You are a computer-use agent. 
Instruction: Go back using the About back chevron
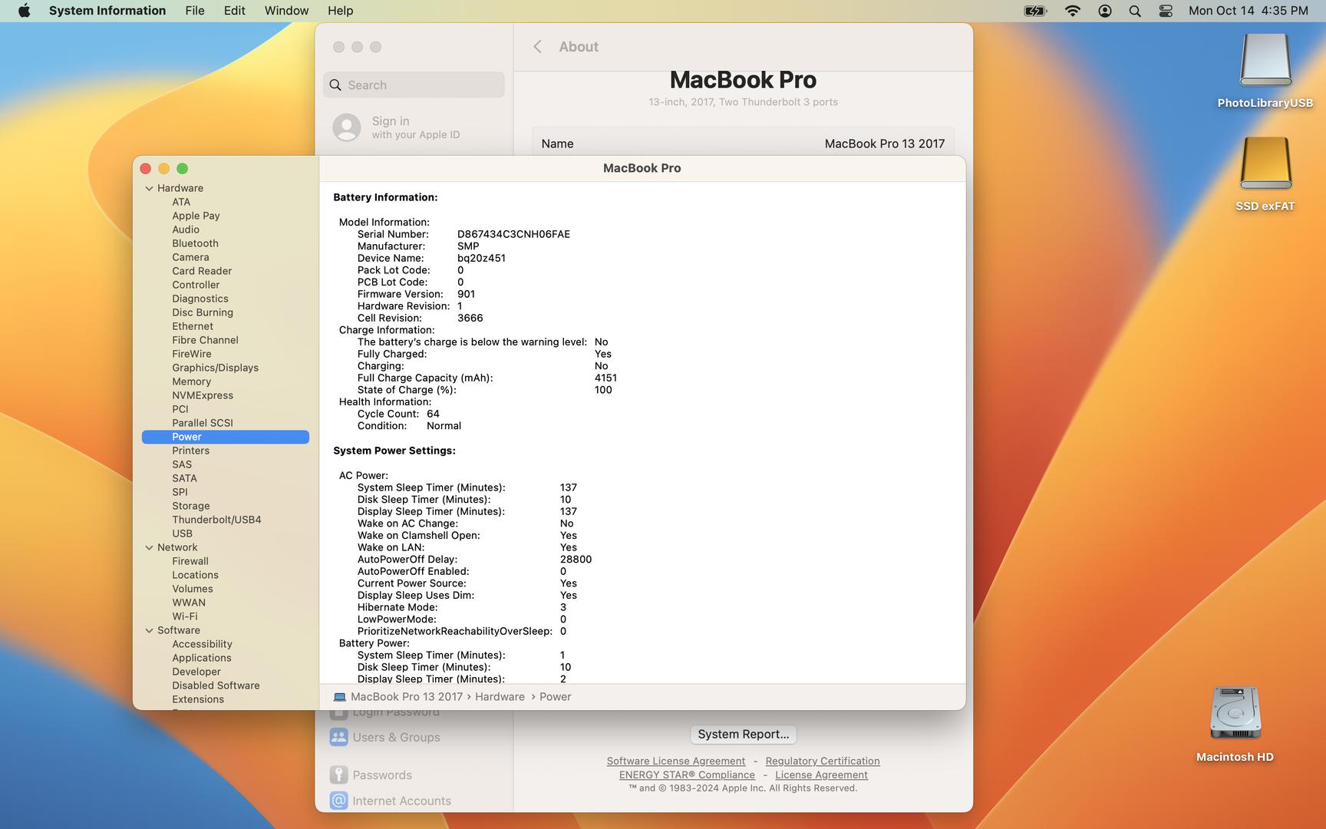(537, 47)
